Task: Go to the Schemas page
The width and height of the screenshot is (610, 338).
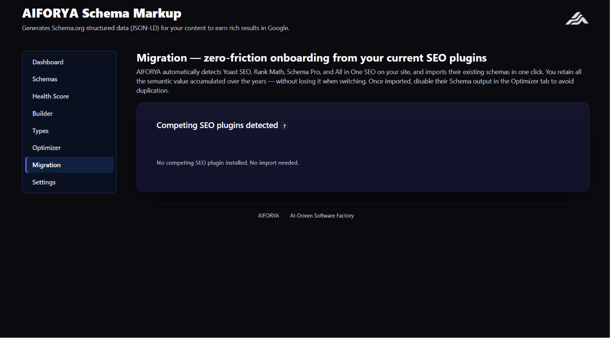Action: pos(69,79)
